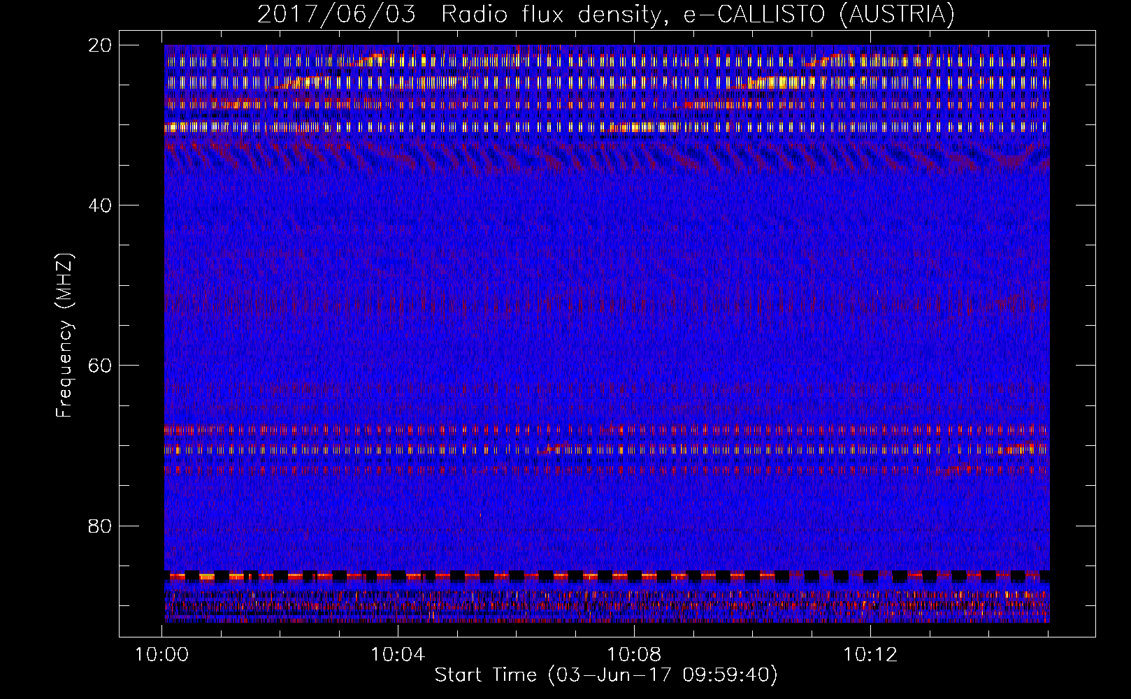This screenshot has height=699, width=1131.
Task: Click the "10:08" time tick label
Action: (x=634, y=655)
